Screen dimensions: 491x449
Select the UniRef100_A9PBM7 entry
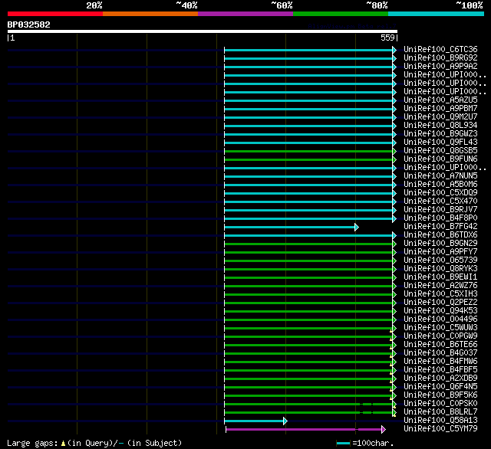click(440, 109)
